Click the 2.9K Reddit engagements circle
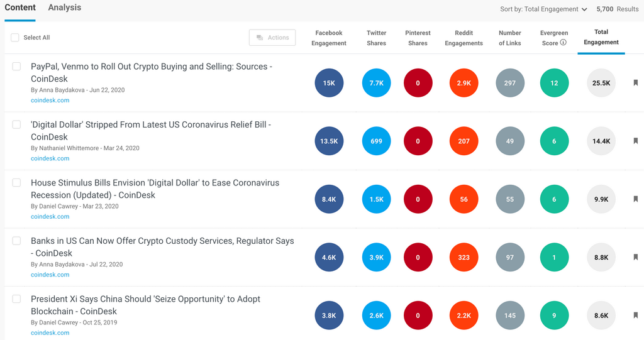 464,83
